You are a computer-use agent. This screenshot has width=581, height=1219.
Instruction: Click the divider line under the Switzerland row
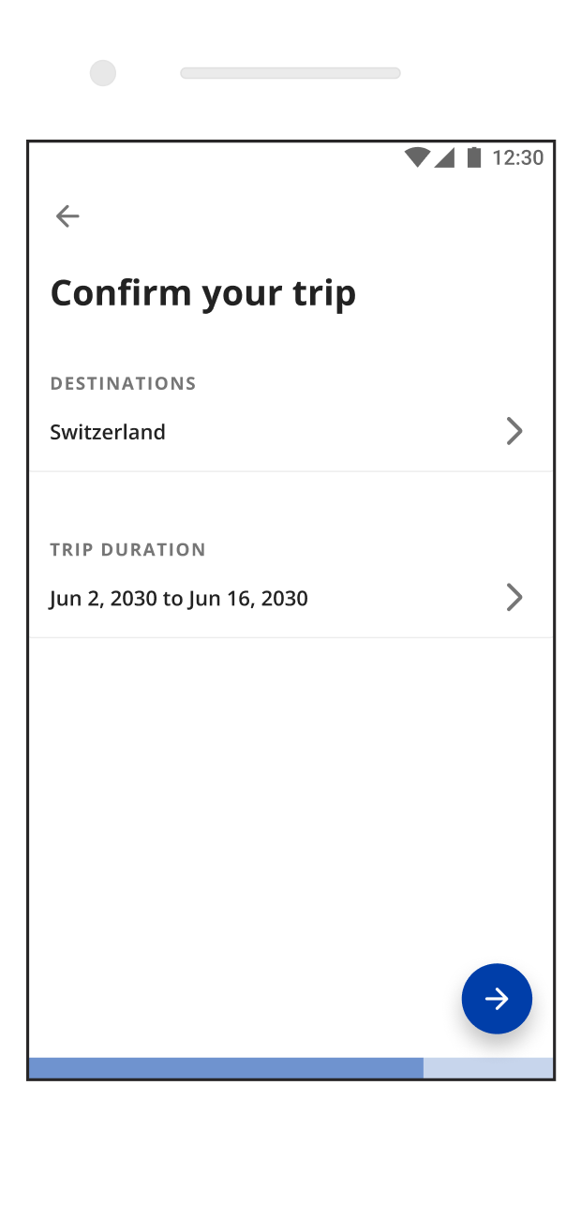pyautogui.click(x=290, y=471)
